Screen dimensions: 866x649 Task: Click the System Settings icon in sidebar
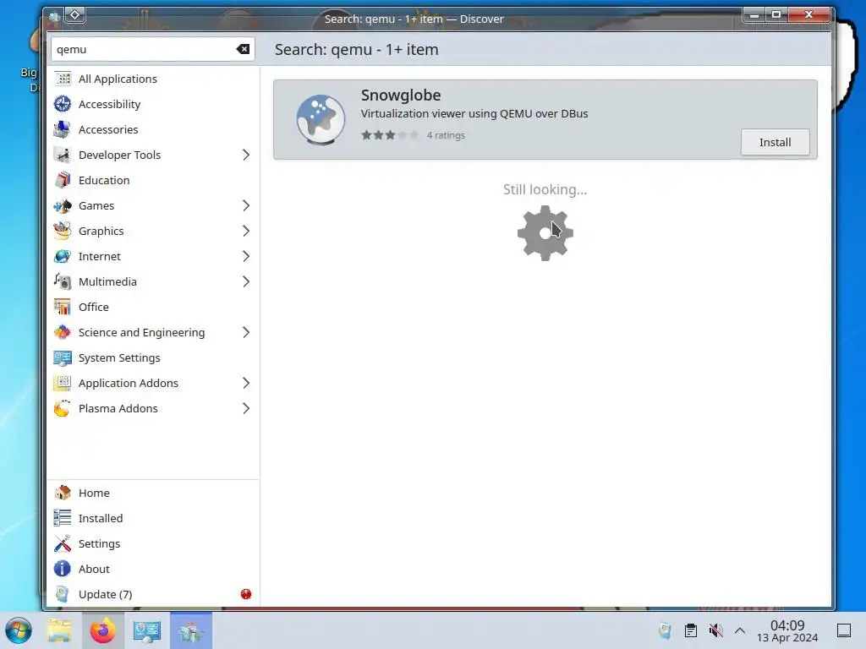pyautogui.click(x=63, y=358)
